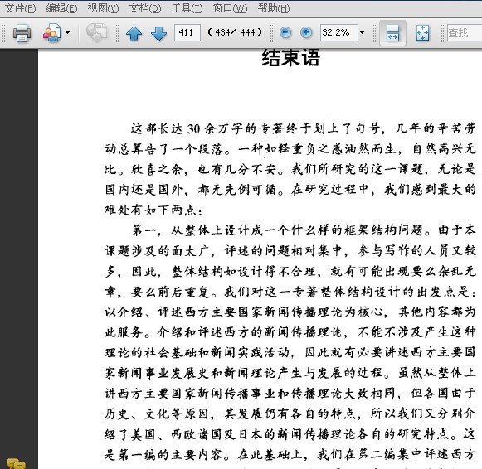Go to previous page with up arrow
The image size is (482, 469).
134,33
